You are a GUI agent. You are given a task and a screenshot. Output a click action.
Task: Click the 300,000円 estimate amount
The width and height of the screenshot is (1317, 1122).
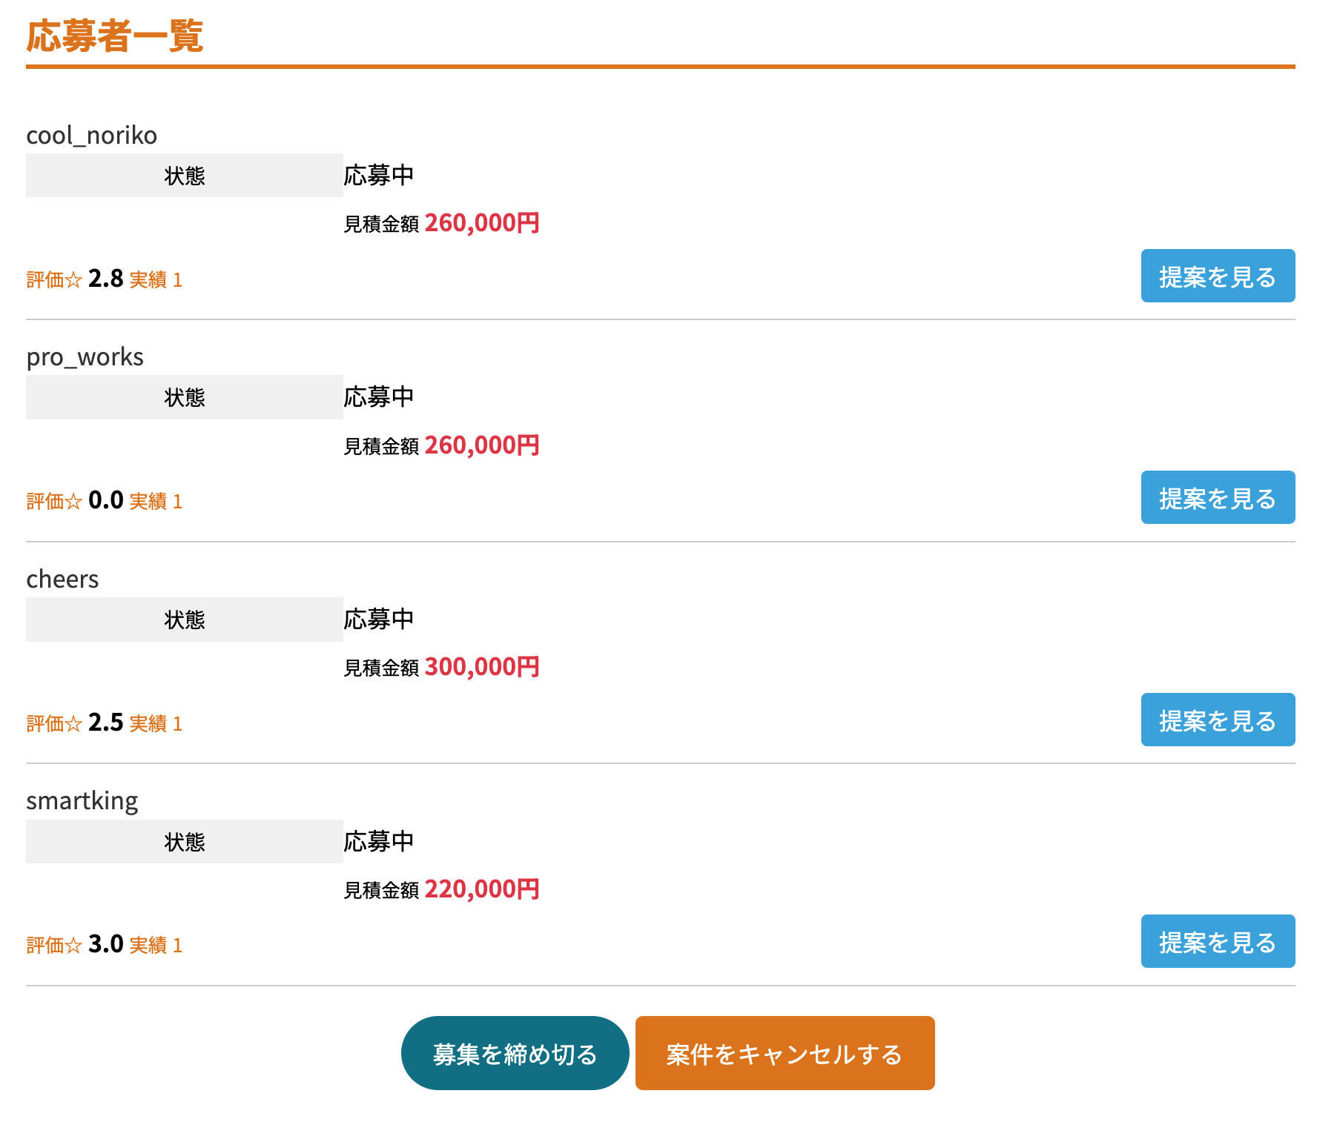pyautogui.click(x=481, y=667)
